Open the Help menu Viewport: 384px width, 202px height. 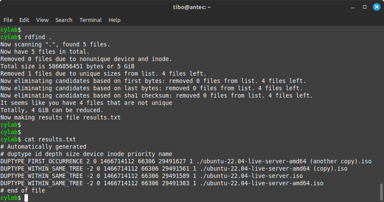tap(114, 20)
